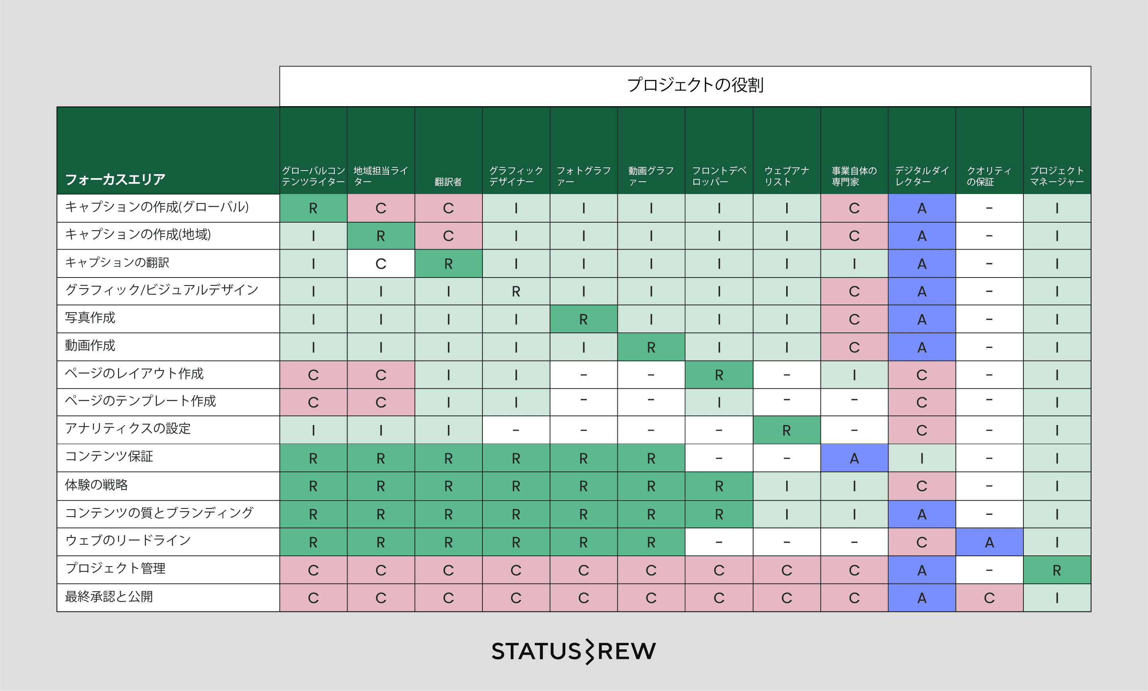Viewport: 1148px width, 691px height.
Task: Select the プロジェクトマネージャー column header
Action: 1056,176
